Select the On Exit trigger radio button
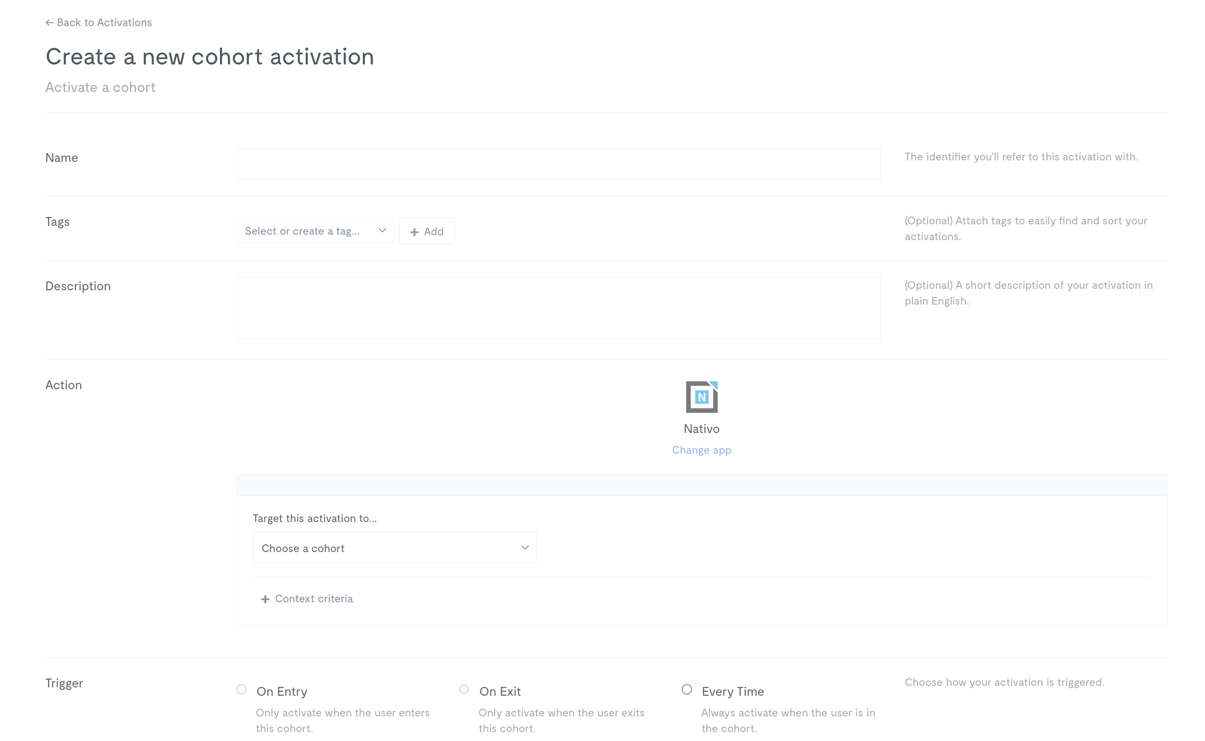The width and height of the screenshot is (1205, 741). 464,690
